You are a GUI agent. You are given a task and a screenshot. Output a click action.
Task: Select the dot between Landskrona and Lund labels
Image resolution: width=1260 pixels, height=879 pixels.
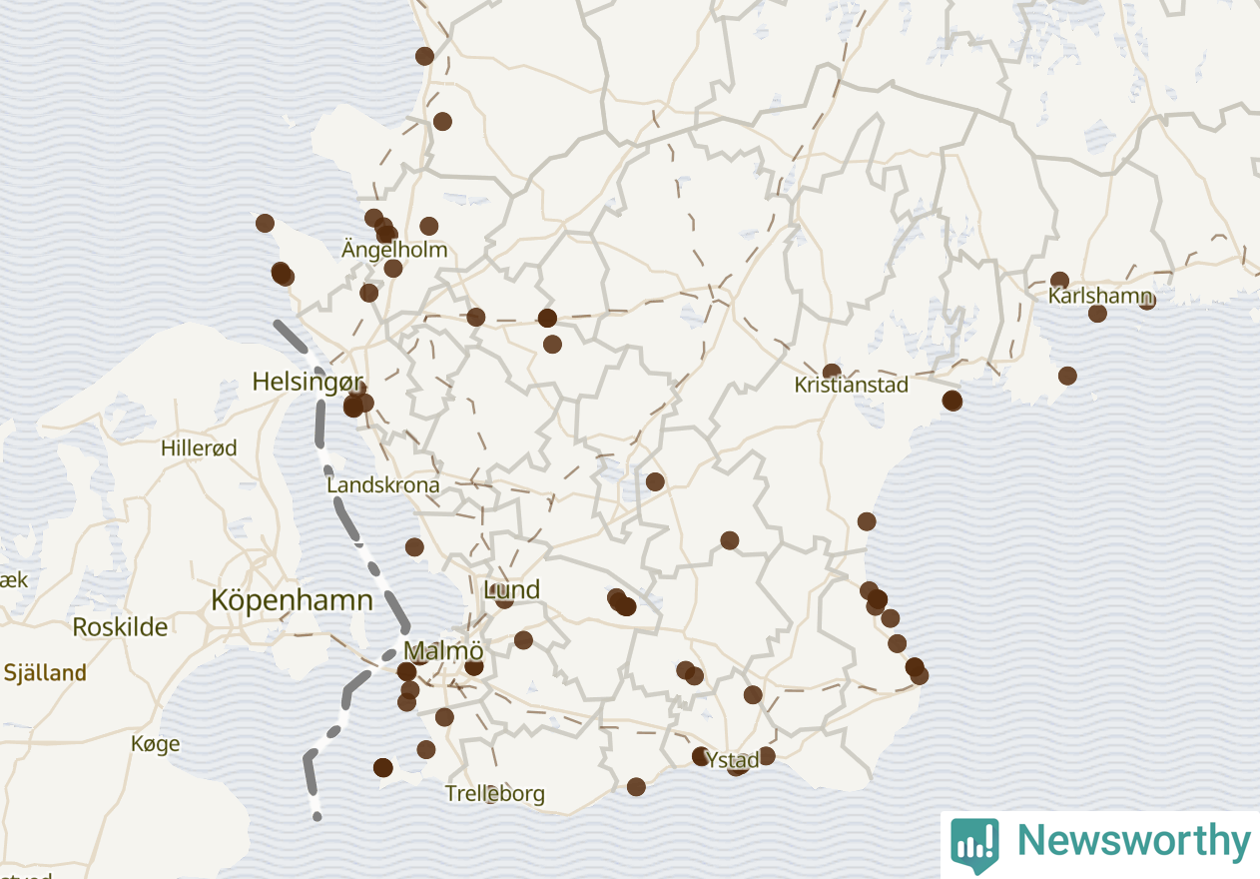coord(414,546)
